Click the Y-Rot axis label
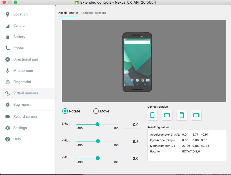 click(66, 157)
